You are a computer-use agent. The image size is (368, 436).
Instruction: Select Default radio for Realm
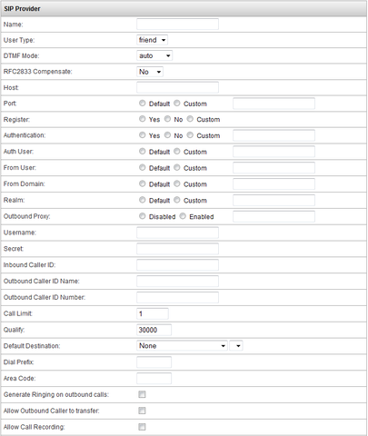point(143,200)
